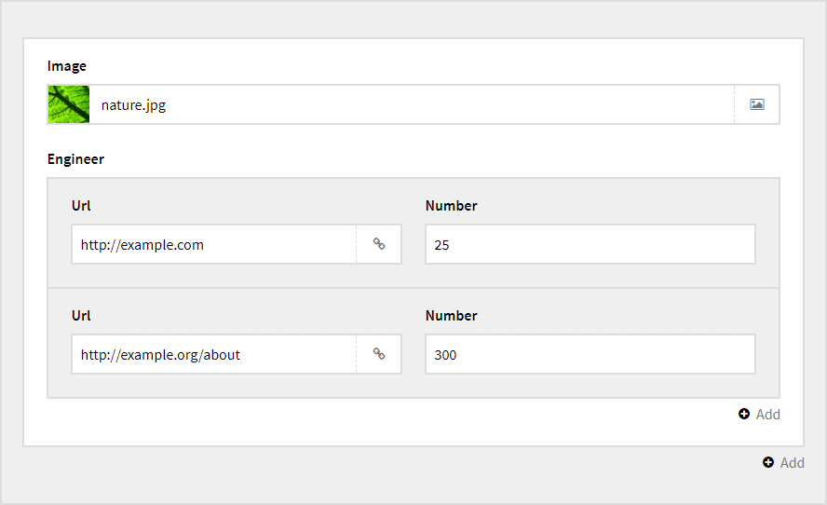The width and height of the screenshot is (827, 505).
Task: Click link icon beside http://example.com
Action: tap(379, 244)
